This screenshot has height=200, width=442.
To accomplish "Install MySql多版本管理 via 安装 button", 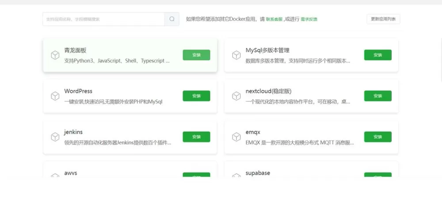I will (x=378, y=55).
